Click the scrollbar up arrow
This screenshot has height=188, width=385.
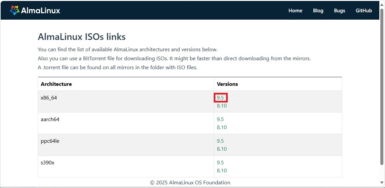(x=382, y=4)
